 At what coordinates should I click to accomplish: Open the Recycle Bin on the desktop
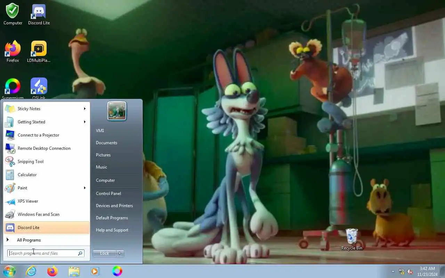click(x=352, y=239)
